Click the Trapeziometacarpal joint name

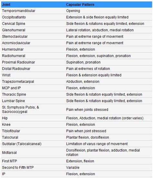click(x=18, y=82)
